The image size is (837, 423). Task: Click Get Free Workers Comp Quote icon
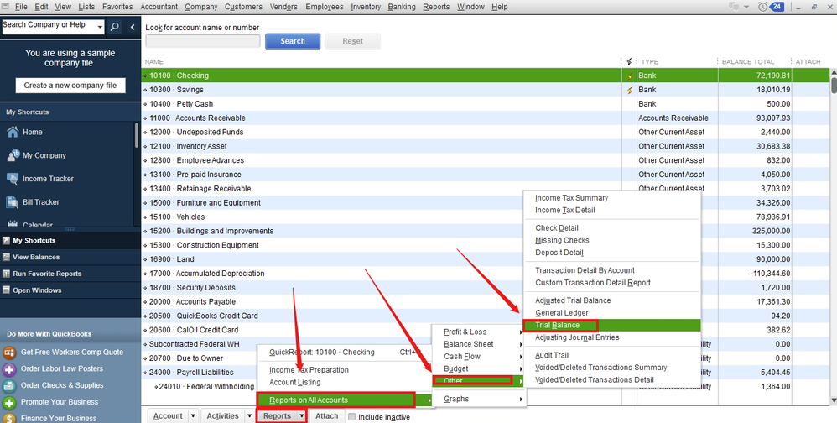(x=9, y=352)
